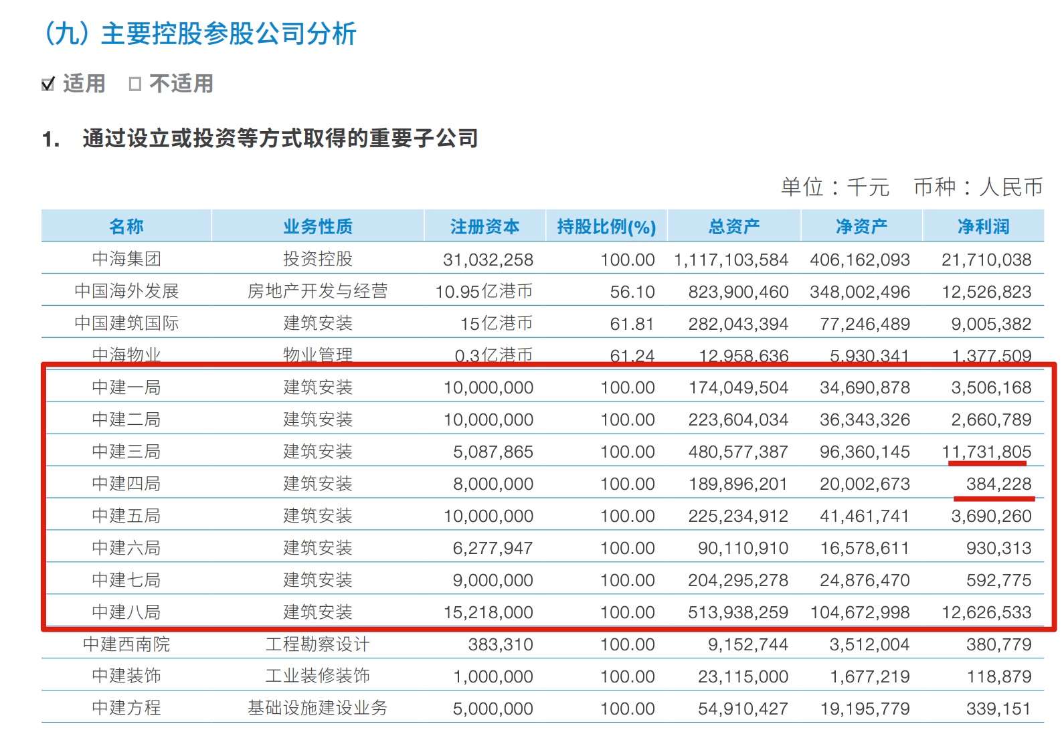Image resolution: width=1064 pixels, height=740 pixels.
Task: Click the heading 通过设立或投资等方式取得的重要子公司
Action: click(280, 138)
